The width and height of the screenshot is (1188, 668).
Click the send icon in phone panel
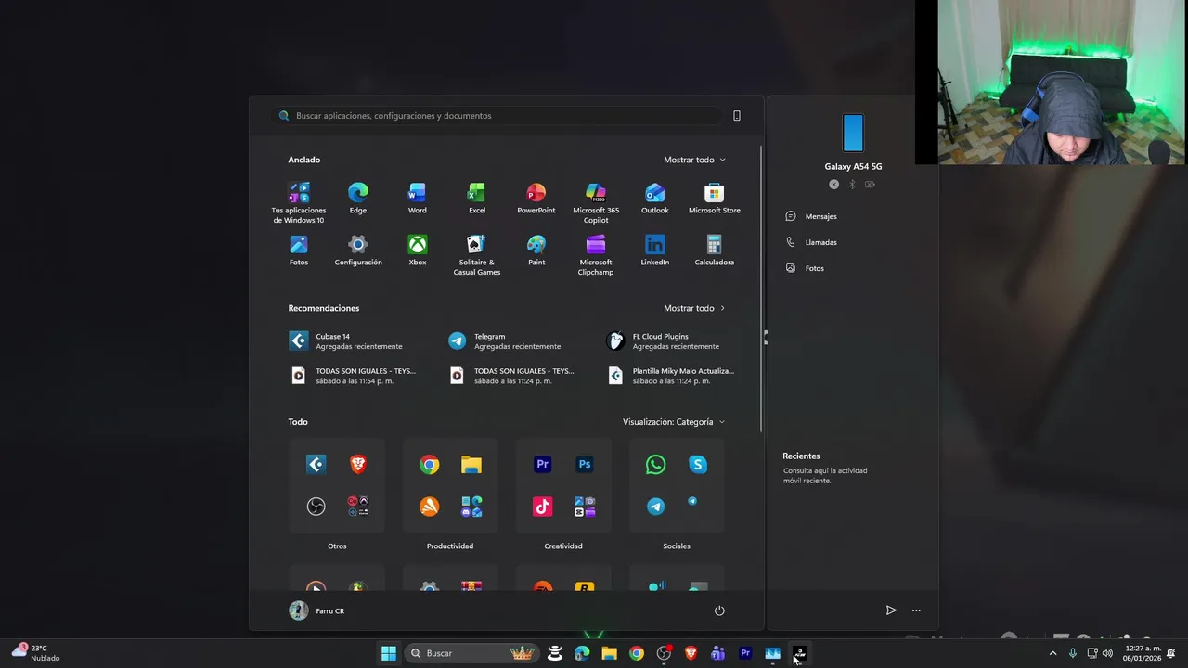pyautogui.click(x=891, y=610)
